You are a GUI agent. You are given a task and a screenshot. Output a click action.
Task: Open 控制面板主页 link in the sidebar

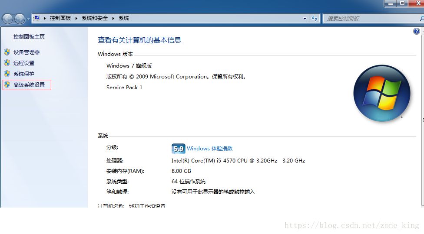pyautogui.click(x=29, y=37)
